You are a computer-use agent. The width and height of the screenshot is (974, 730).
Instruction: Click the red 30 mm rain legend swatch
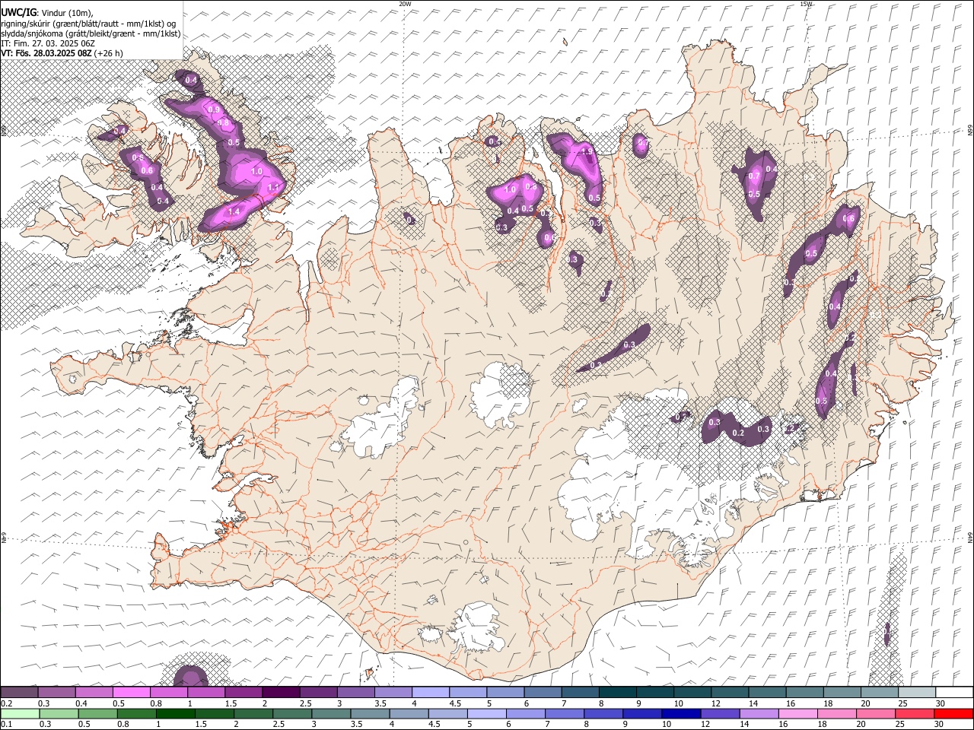click(x=954, y=714)
